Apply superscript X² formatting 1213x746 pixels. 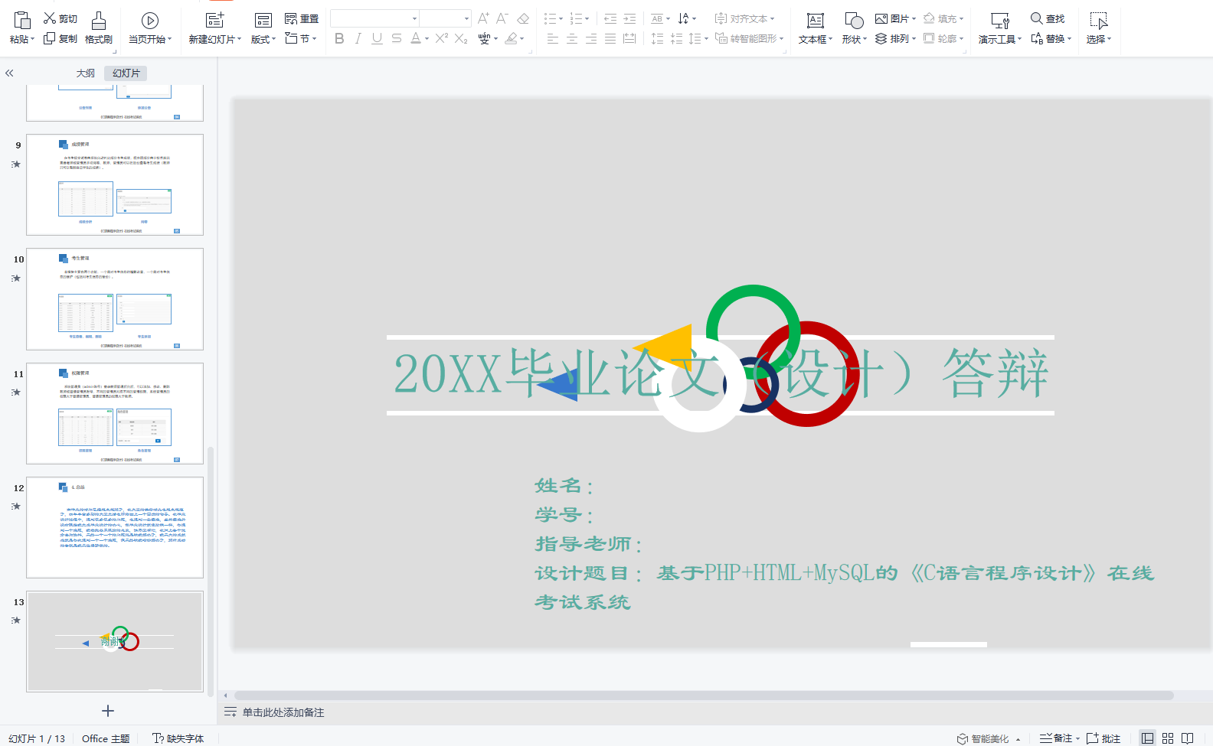pos(442,38)
